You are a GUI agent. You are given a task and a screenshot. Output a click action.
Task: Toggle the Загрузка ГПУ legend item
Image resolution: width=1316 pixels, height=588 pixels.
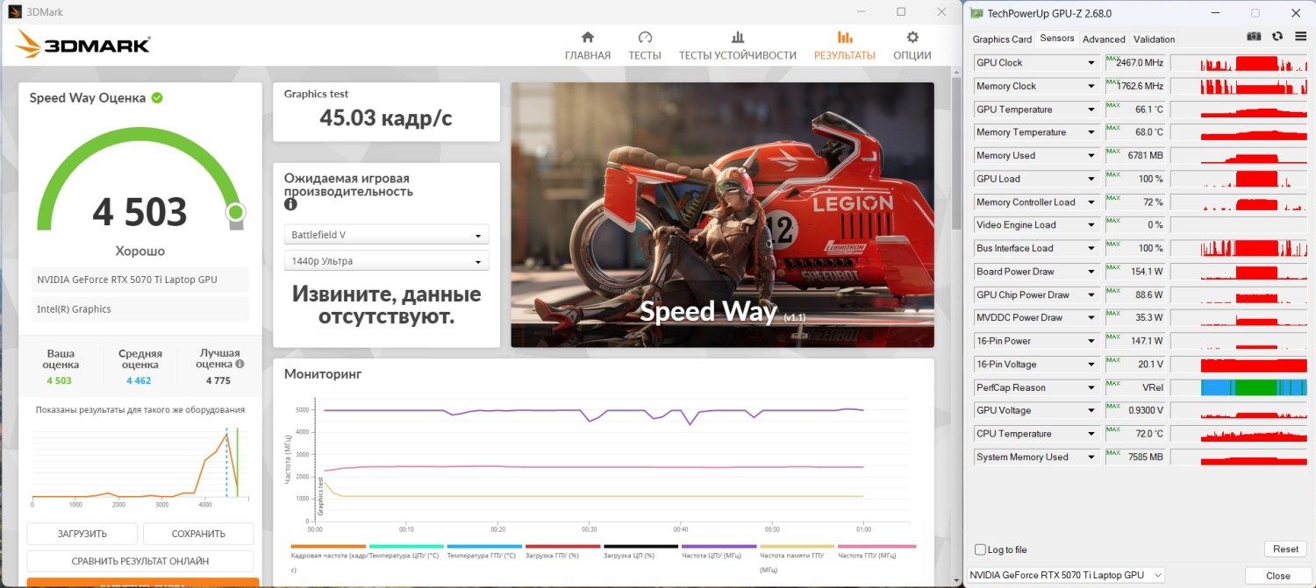tap(562, 551)
